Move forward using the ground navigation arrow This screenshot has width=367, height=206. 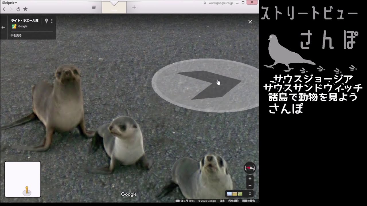pyautogui.click(x=208, y=85)
